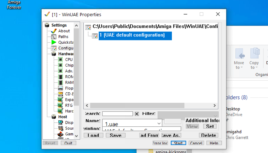Viewport: 268px width, 153px height.
Task: Click the CD & hard drives icon
Action: [x=61, y=94]
